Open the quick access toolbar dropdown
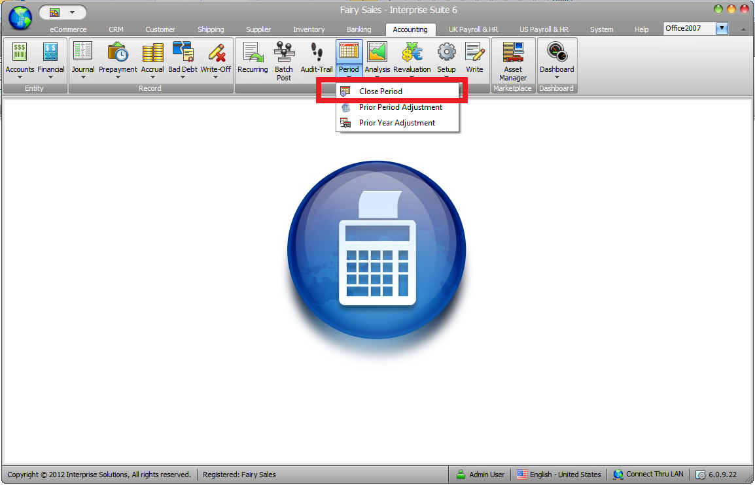 71,12
